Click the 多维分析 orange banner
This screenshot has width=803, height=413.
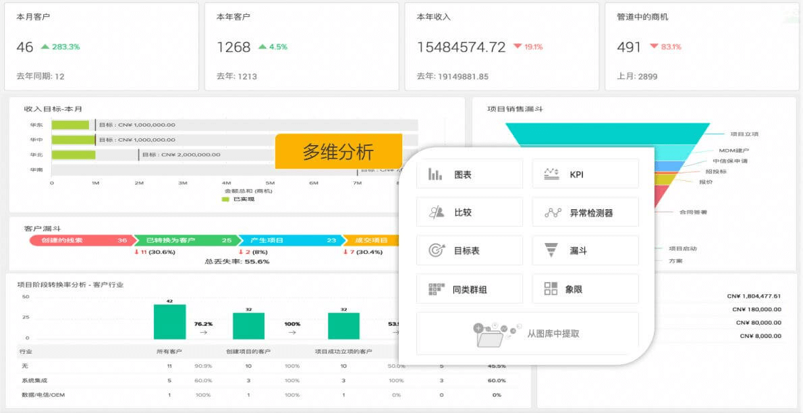pos(338,151)
